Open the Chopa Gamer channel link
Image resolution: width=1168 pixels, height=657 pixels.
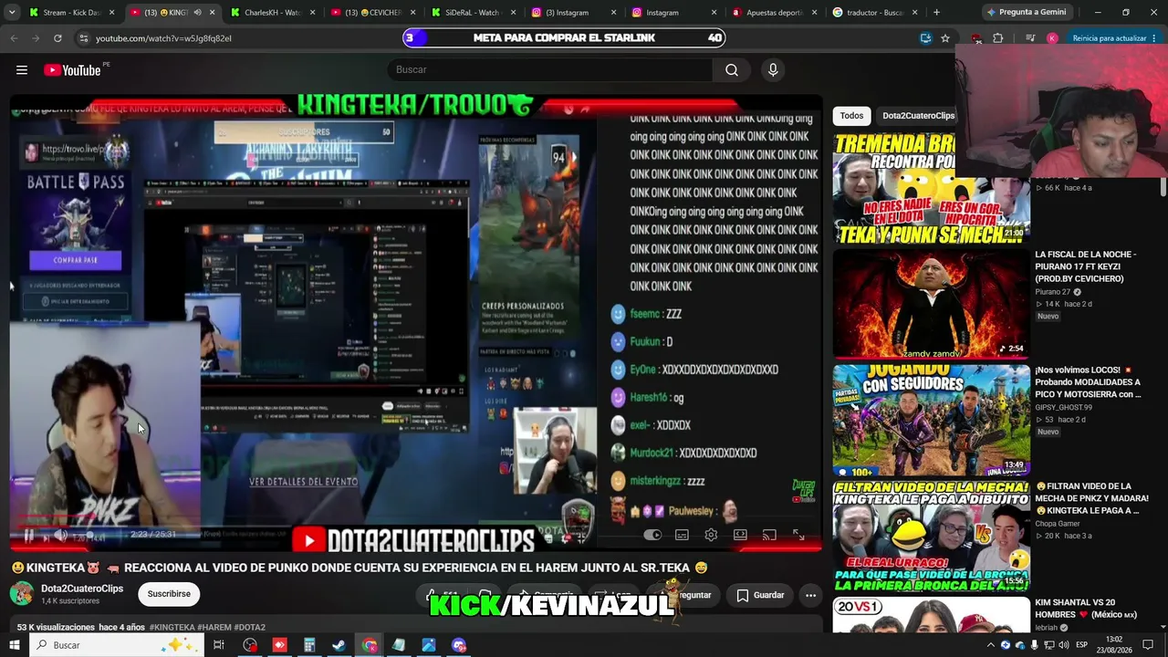point(1058,524)
